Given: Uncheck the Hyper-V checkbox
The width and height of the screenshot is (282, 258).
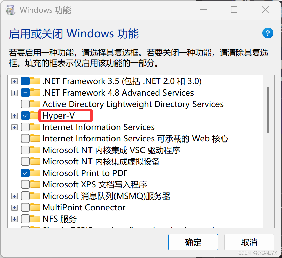Looking at the screenshot, I should coord(25,115).
